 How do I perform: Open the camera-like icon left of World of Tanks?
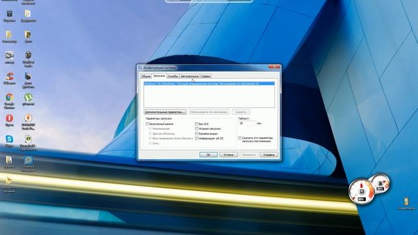pos(9,55)
